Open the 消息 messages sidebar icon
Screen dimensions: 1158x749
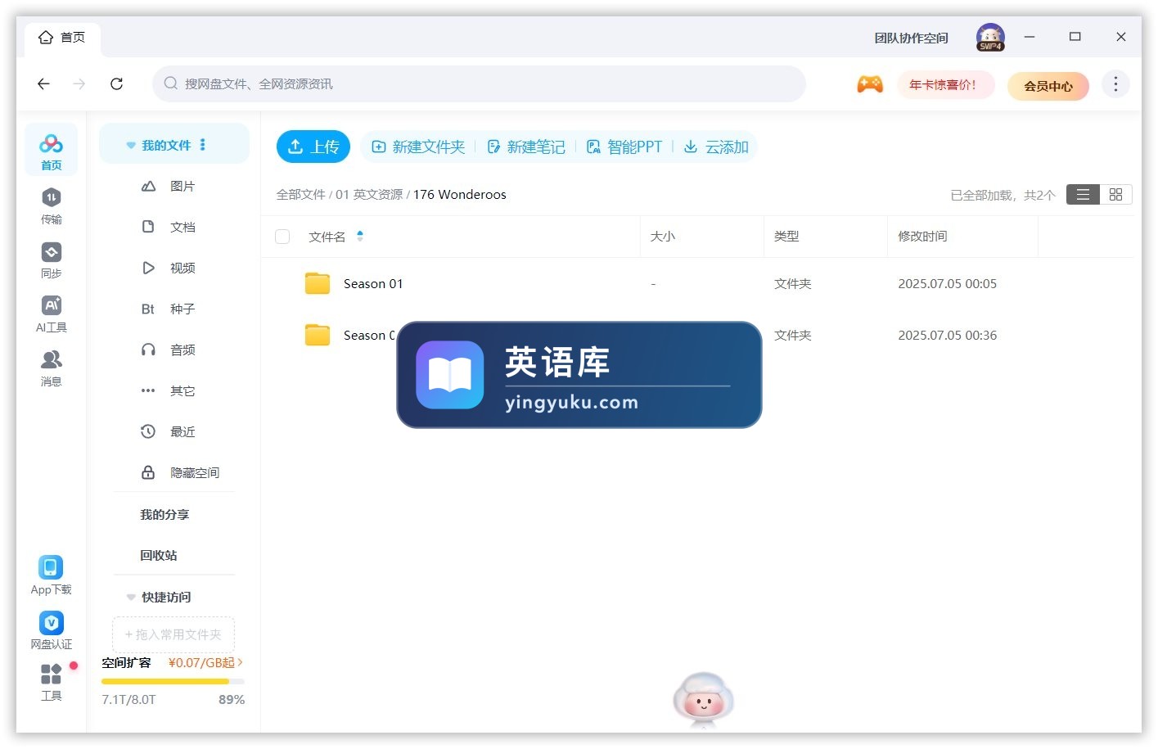click(x=51, y=368)
